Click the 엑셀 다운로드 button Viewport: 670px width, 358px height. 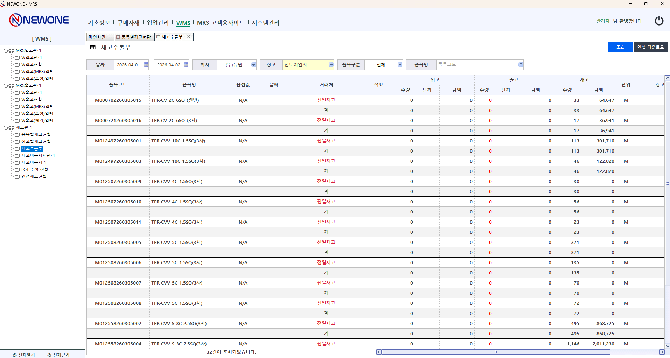click(650, 47)
